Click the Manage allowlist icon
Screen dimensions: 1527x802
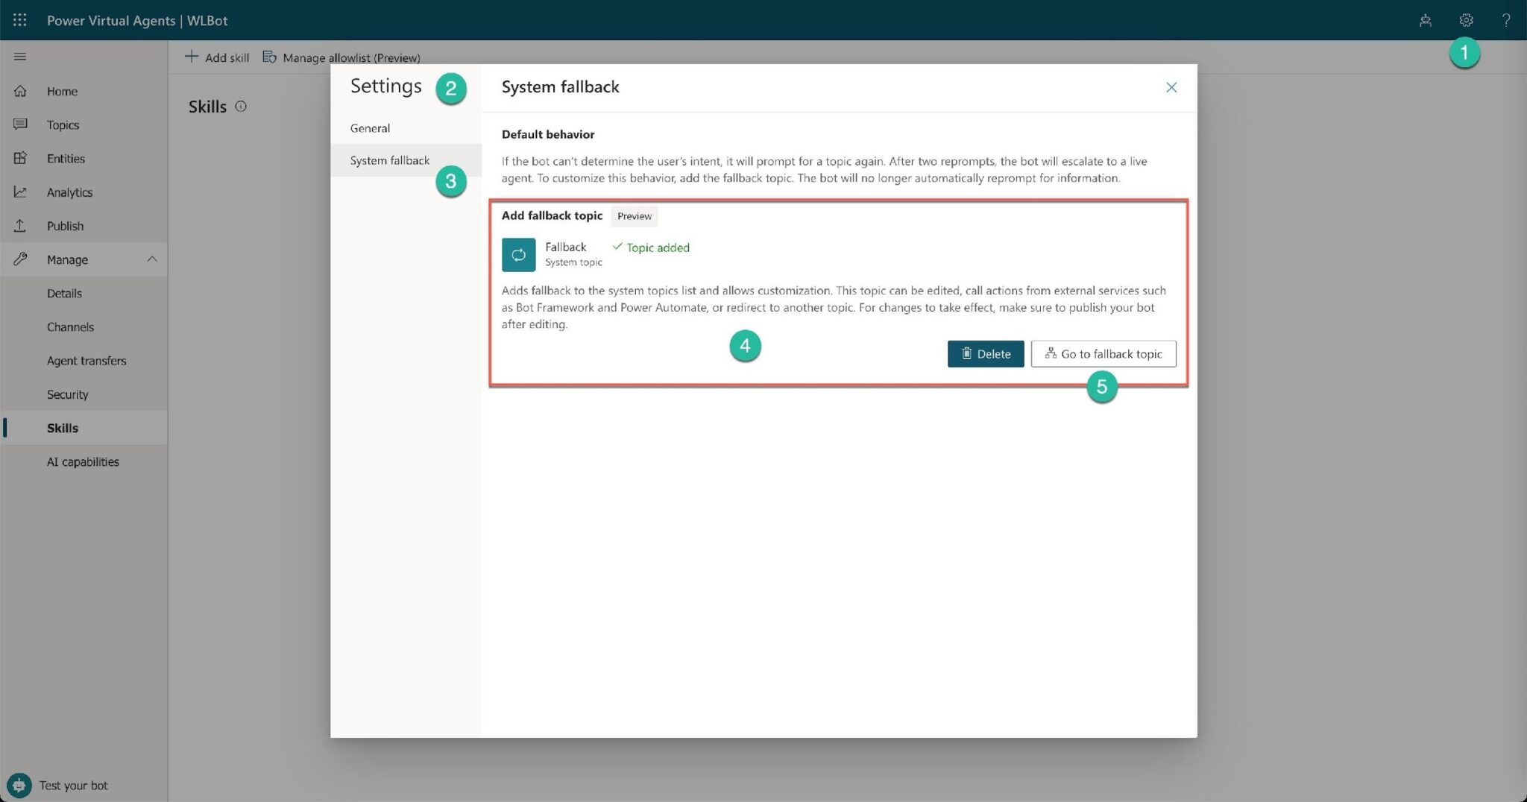pos(269,57)
